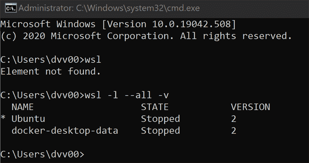Click the Stopped state of Ubuntu
Viewport: 309px width, 163px height.
coord(160,119)
